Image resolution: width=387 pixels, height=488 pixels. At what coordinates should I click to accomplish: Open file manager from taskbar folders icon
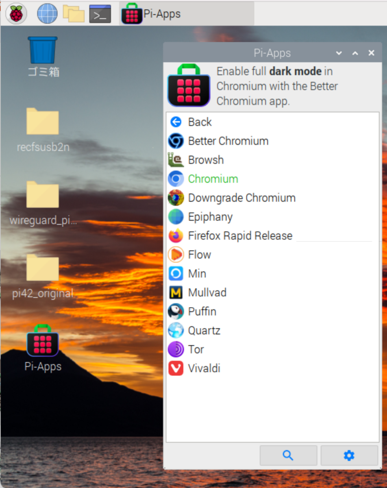pos(74,14)
